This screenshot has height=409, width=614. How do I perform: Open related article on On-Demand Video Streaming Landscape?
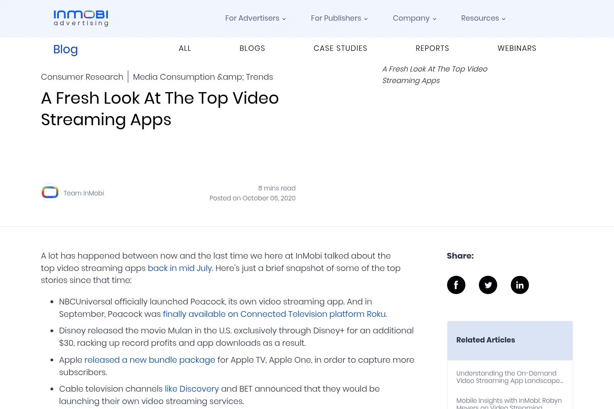[510, 377]
